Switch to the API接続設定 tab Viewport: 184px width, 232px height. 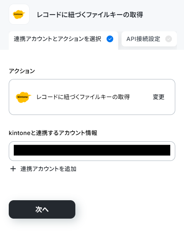[149, 39]
